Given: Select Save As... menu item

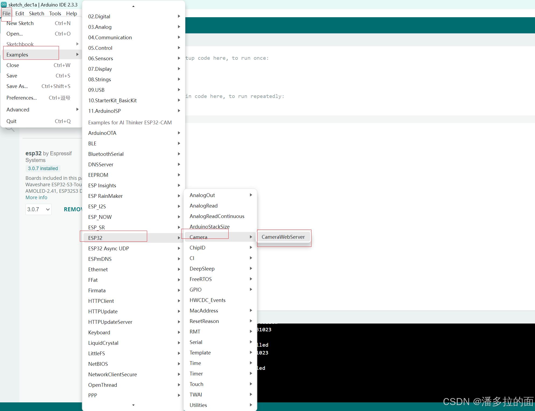Looking at the screenshot, I should pos(17,86).
